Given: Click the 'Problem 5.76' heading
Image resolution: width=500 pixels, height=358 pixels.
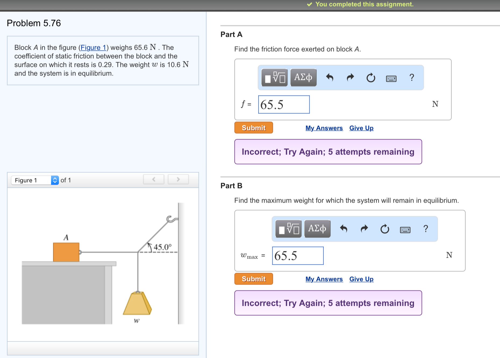Looking at the screenshot, I should tap(34, 23).
